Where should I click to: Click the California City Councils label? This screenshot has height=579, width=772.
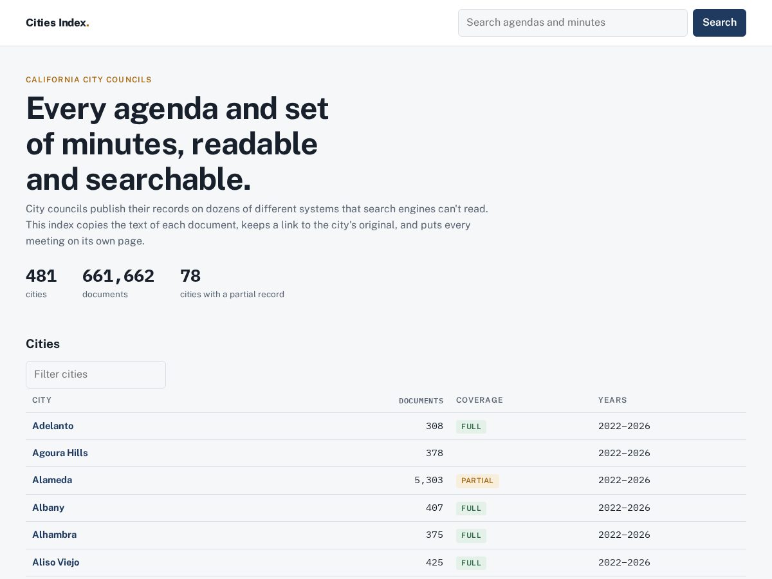click(x=89, y=80)
